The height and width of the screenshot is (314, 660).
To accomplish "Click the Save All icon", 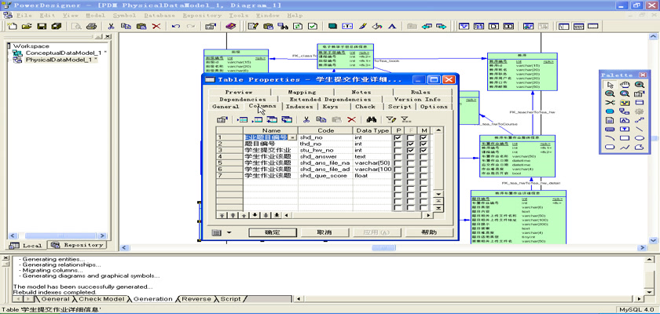I will pos(56,26).
